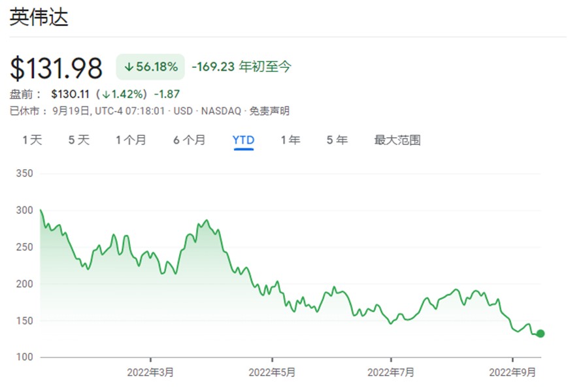
Task: Click the down arrow in percent badge
Action: (129, 67)
